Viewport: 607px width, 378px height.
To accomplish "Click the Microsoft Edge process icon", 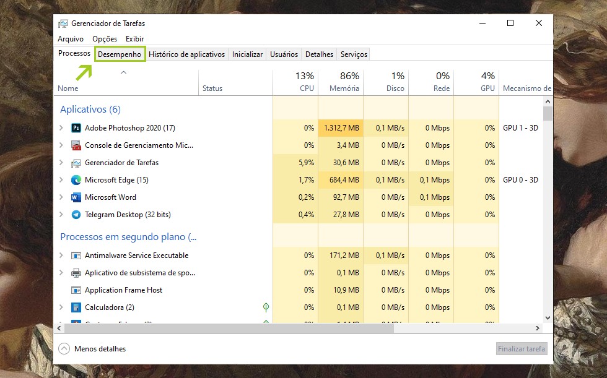I will click(76, 180).
